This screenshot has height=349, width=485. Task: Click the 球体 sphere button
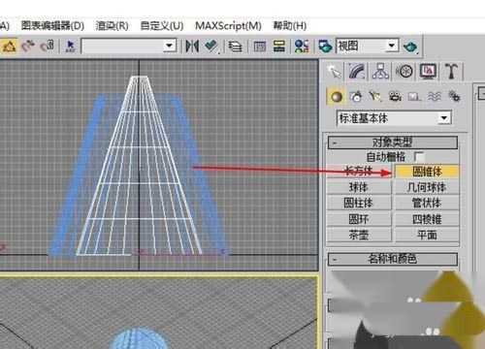[x=359, y=187]
